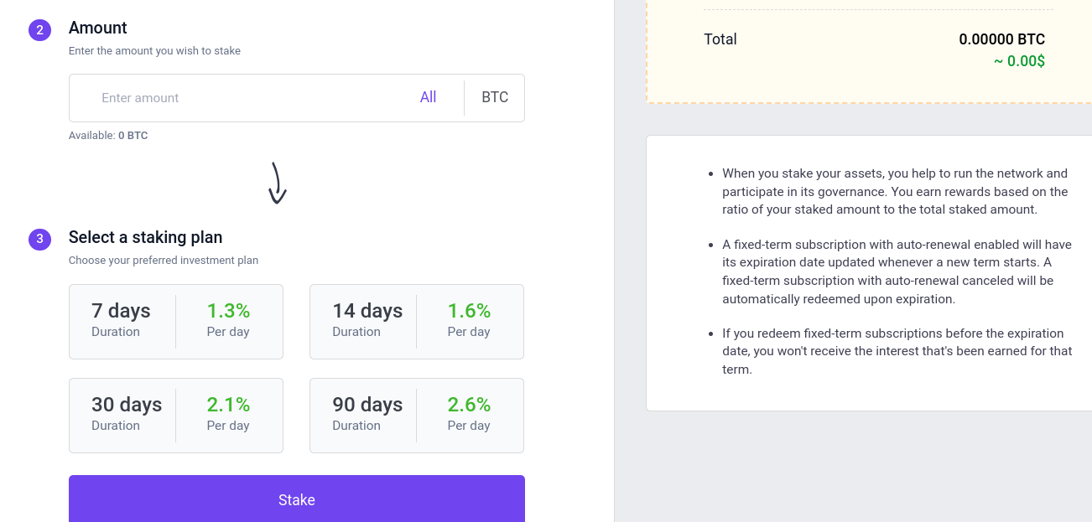Click the purple step 2 number badge
Image resolution: width=1092 pixels, height=522 pixels.
pos(39,30)
